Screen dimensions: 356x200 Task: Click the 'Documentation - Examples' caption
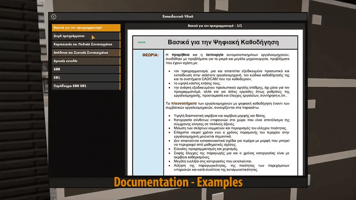click(178, 182)
